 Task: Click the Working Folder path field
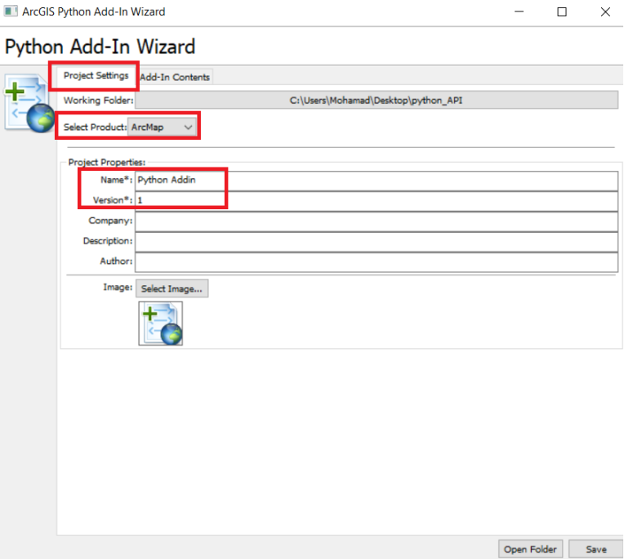point(376,101)
